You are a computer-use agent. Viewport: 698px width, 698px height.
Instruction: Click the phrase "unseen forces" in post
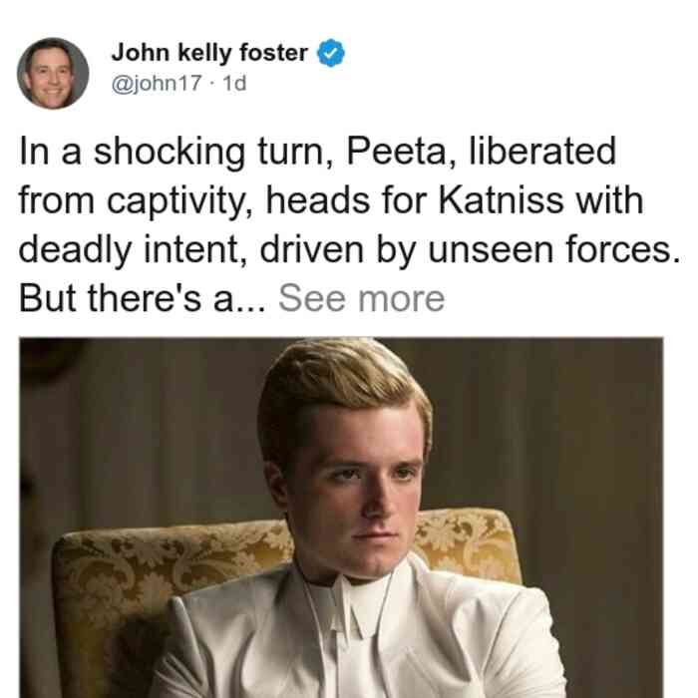(550, 249)
